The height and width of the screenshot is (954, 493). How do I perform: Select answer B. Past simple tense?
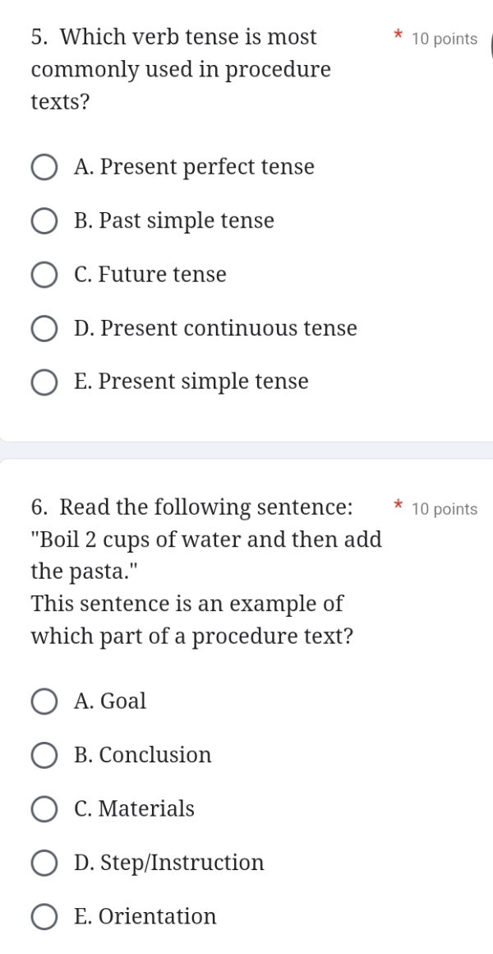(x=45, y=220)
